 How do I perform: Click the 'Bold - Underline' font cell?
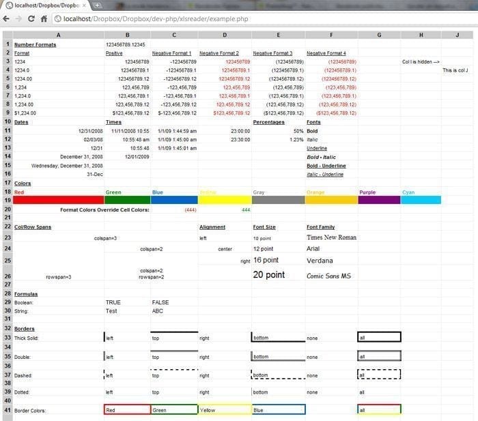(x=326, y=166)
